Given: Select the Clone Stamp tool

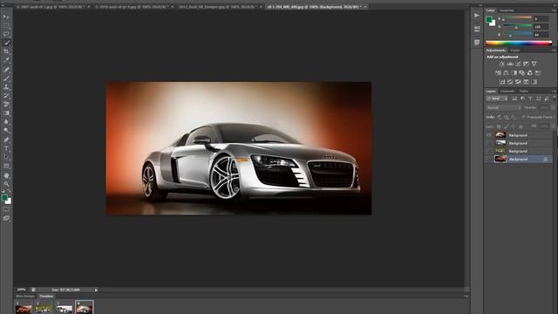Looking at the screenshot, I should click(x=6, y=86).
